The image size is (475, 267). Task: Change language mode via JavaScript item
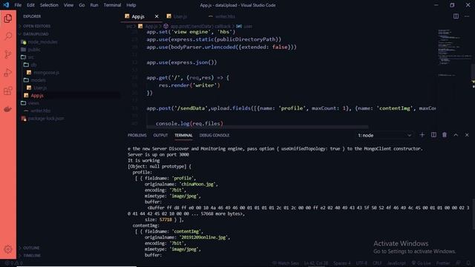[396, 263]
